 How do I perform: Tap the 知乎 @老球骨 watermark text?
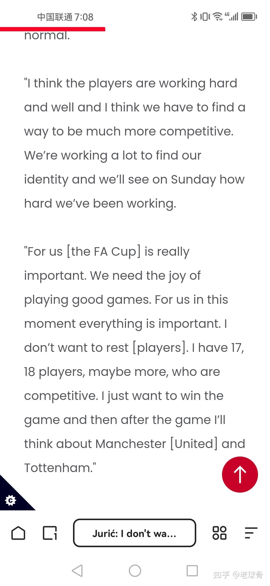coord(238,574)
